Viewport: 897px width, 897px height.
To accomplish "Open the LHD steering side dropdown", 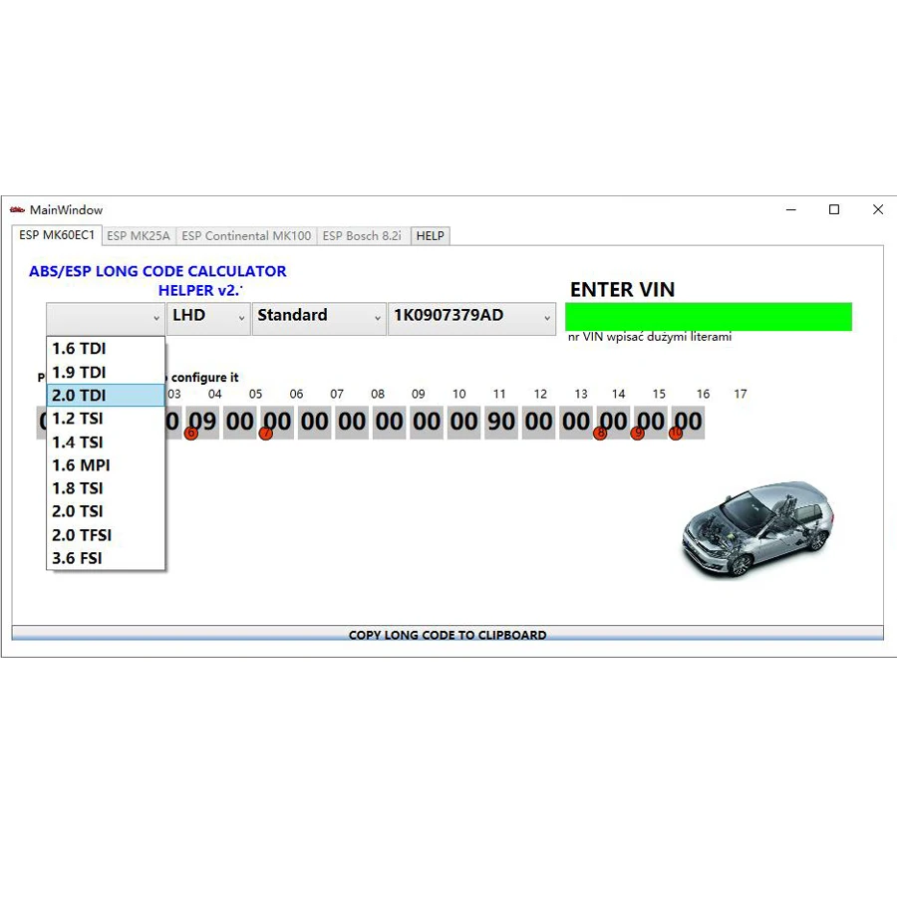I will click(208, 318).
